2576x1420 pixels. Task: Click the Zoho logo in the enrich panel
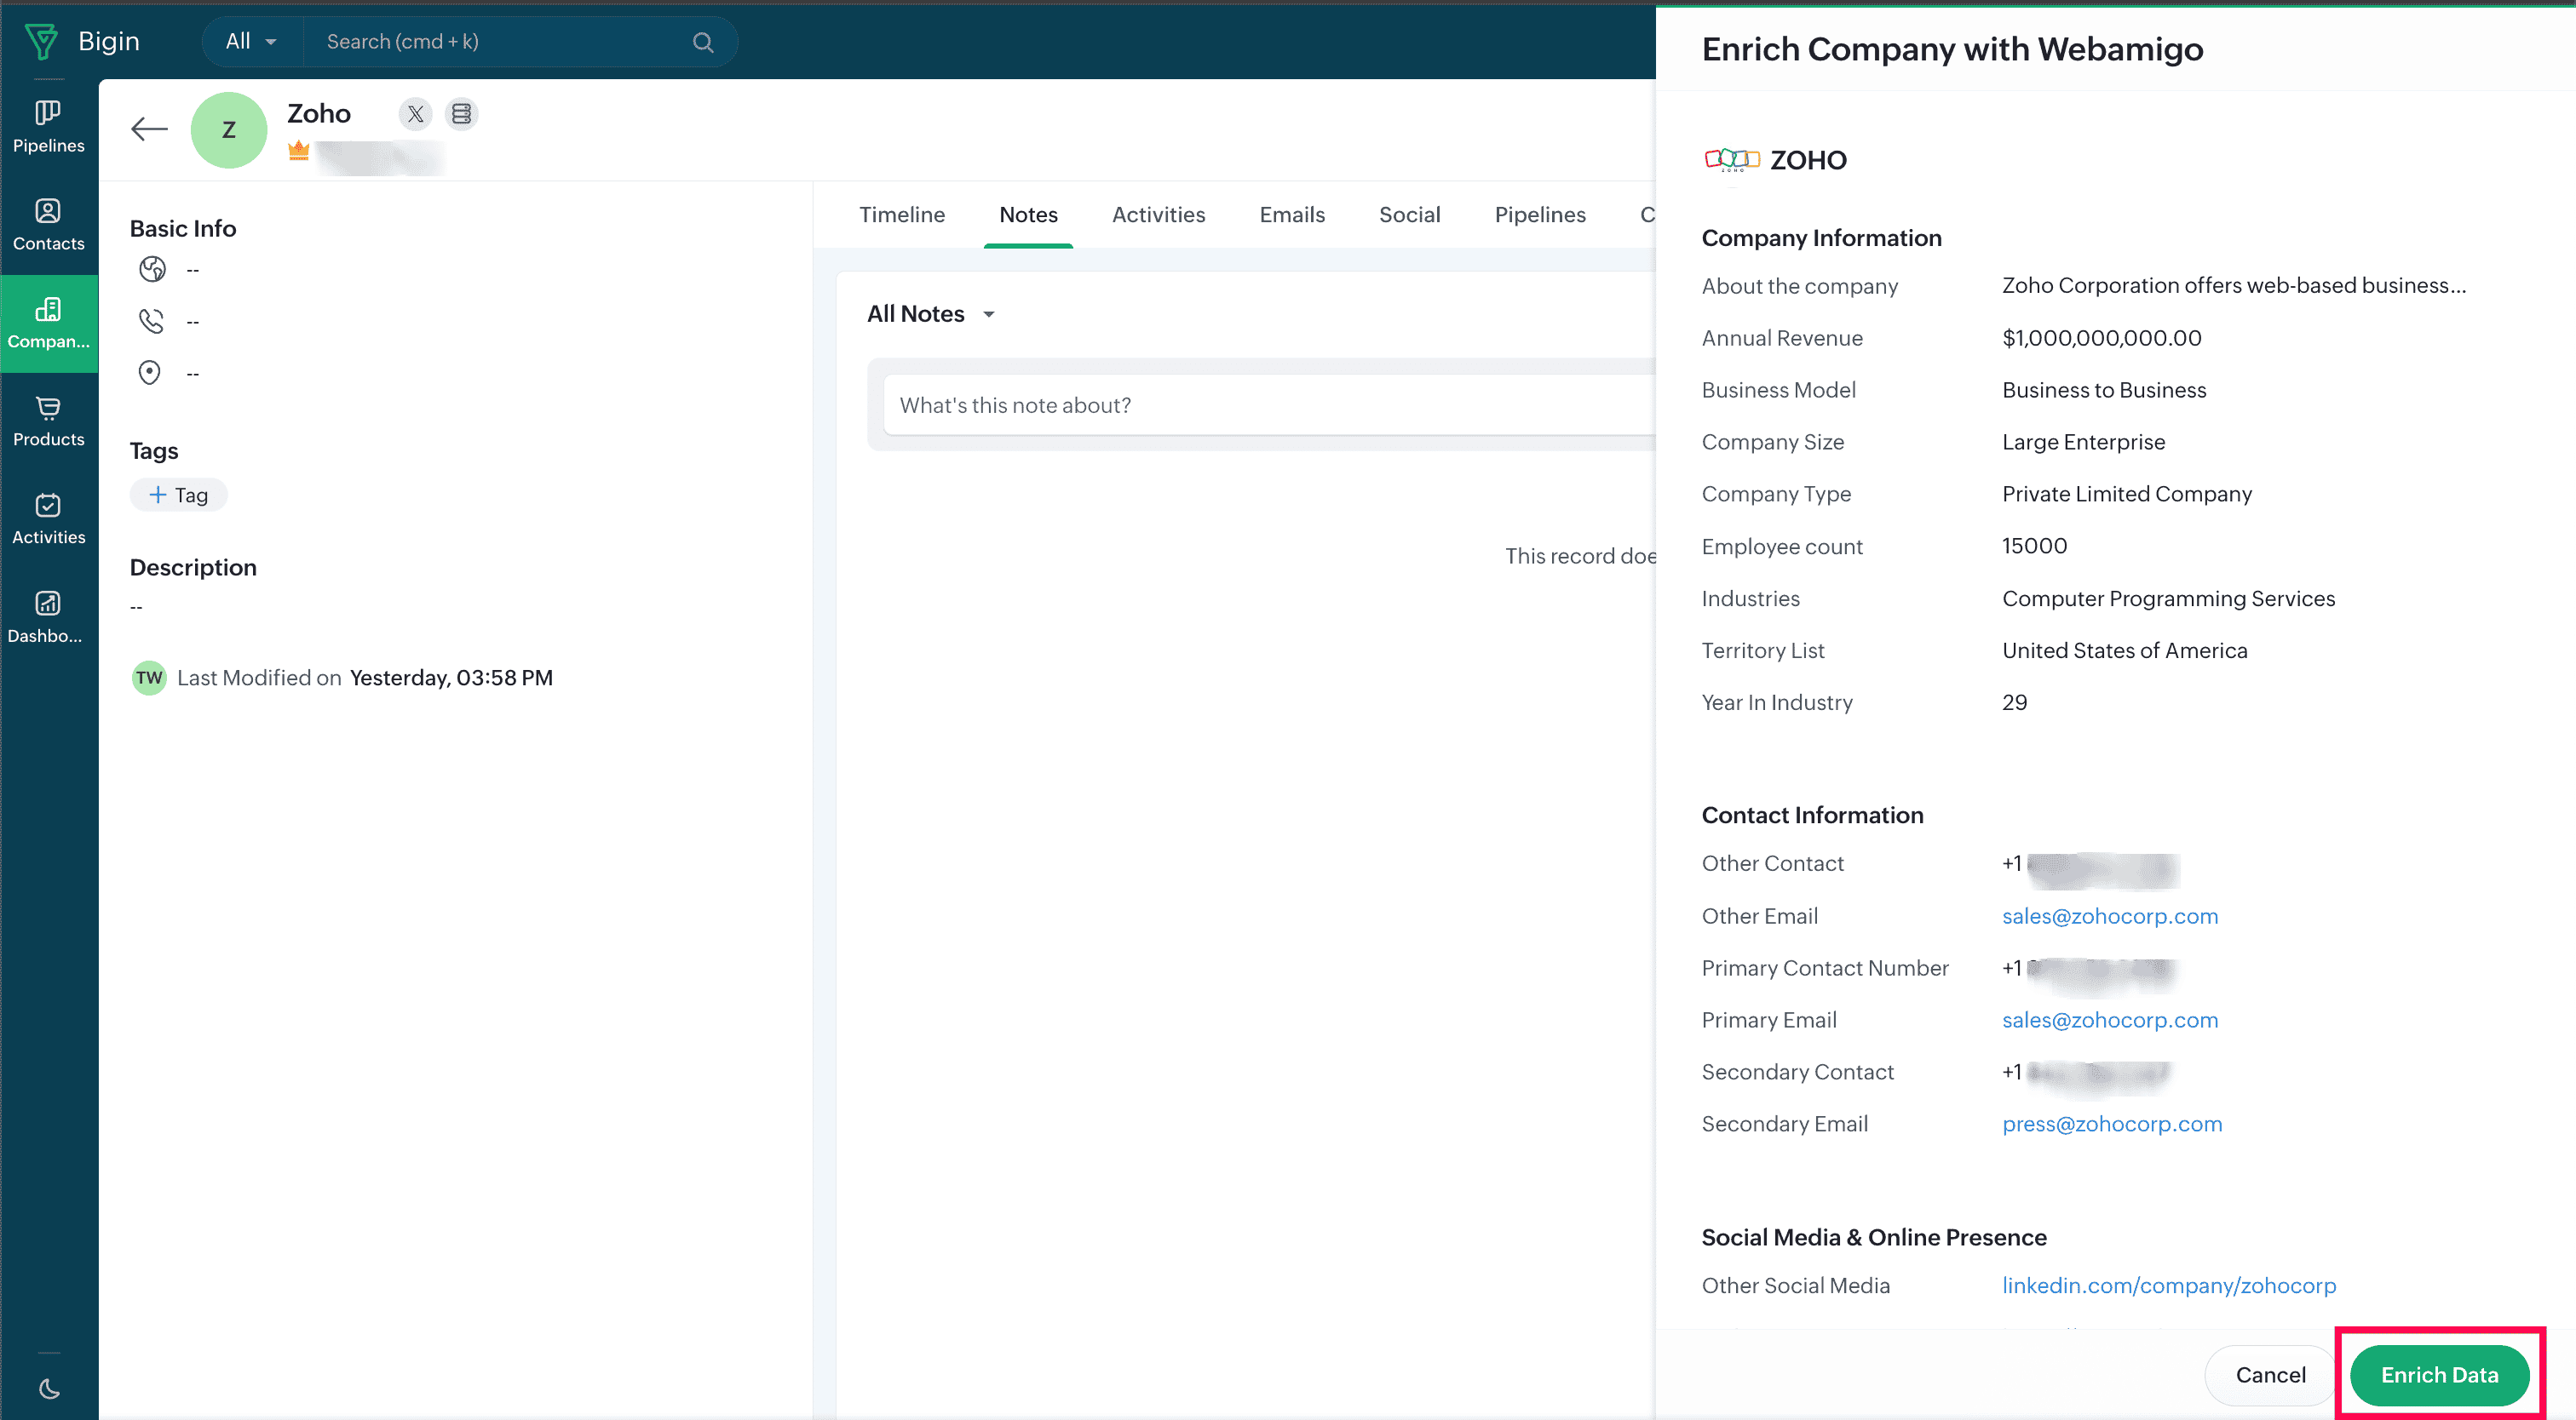pyautogui.click(x=1732, y=160)
